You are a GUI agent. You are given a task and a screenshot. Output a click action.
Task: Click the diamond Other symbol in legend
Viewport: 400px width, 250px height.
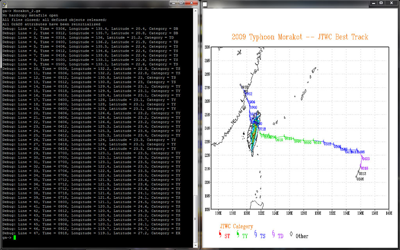pyautogui.click(x=291, y=234)
